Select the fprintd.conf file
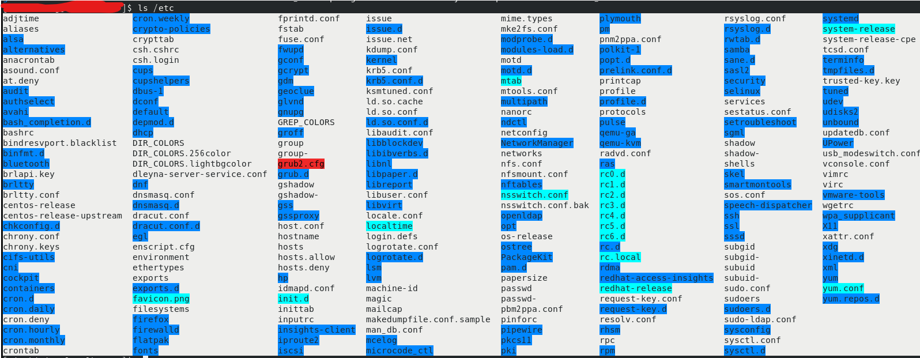This screenshot has width=920, height=358. point(309,18)
